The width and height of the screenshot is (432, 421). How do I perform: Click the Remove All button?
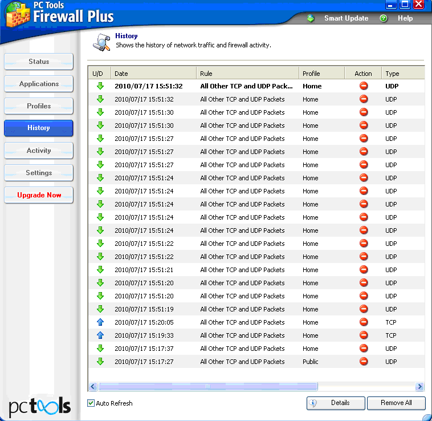click(x=396, y=403)
